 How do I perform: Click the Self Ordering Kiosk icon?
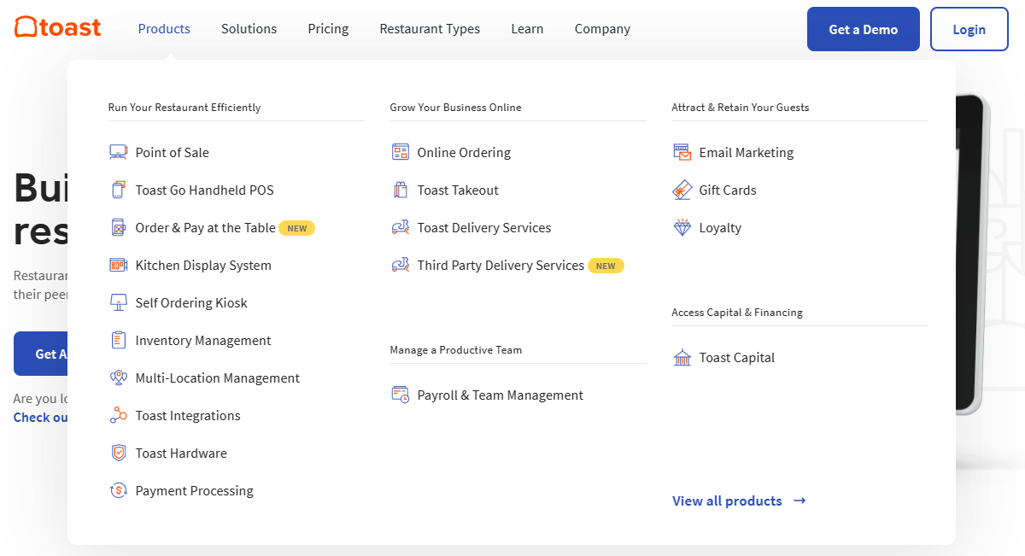click(118, 303)
